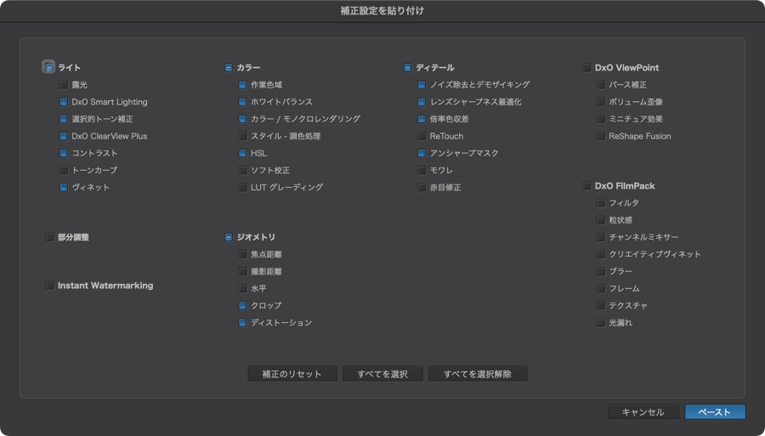Click すべてを選択解除 button
765x436 pixels.
click(x=478, y=374)
